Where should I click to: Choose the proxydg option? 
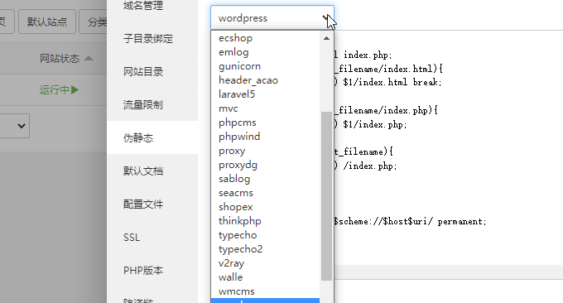pyautogui.click(x=265, y=165)
